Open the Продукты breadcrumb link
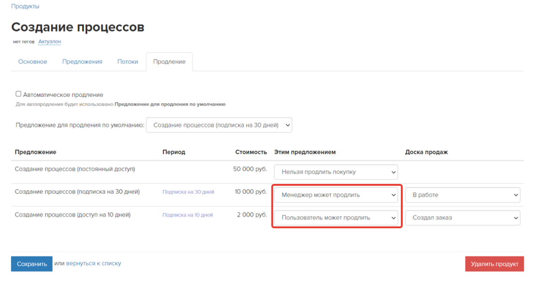The image size is (535, 281). click(25, 6)
